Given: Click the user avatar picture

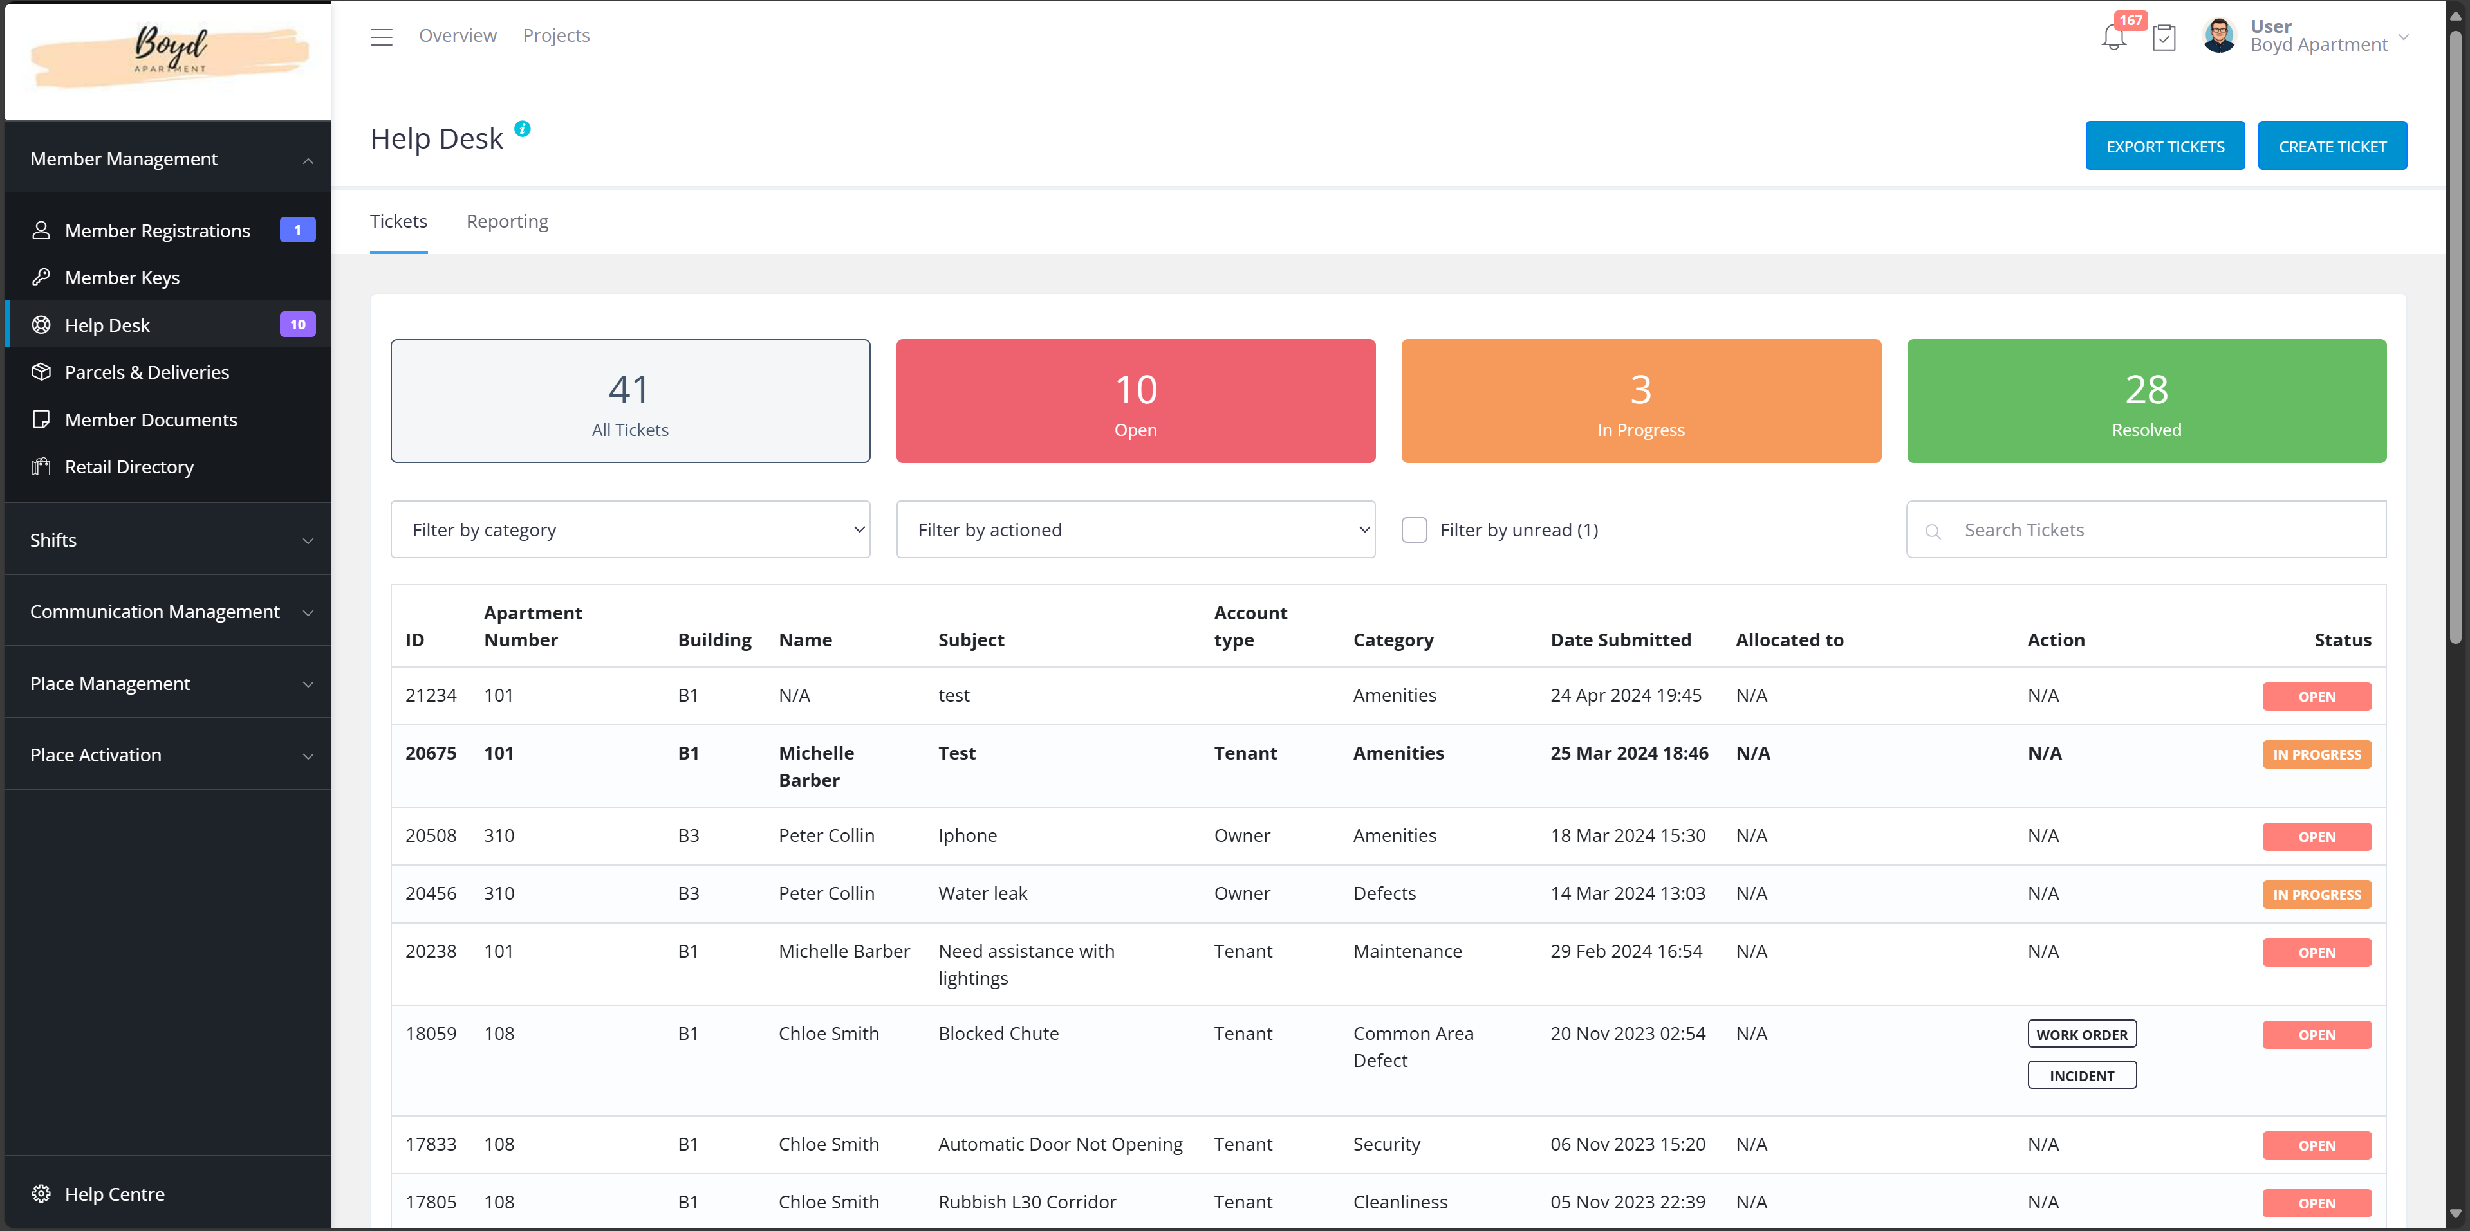Looking at the screenshot, I should pyautogui.click(x=2219, y=37).
